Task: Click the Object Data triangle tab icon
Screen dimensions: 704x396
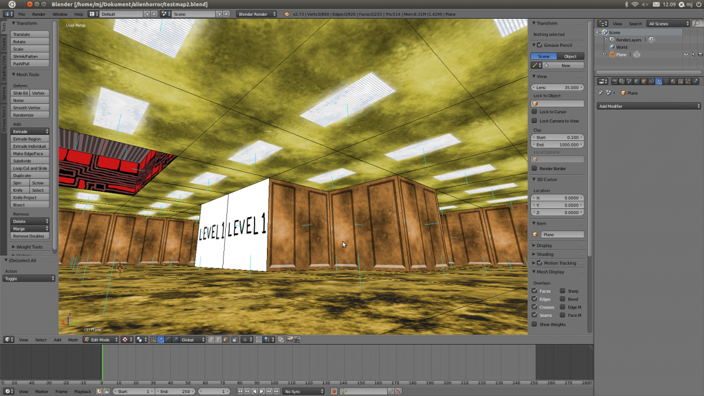Action: [x=666, y=82]
